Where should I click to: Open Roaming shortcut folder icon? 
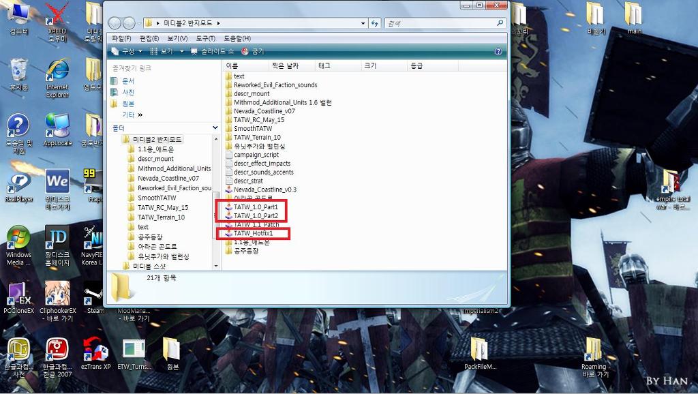pyautogui.click(x=596, y=357)
